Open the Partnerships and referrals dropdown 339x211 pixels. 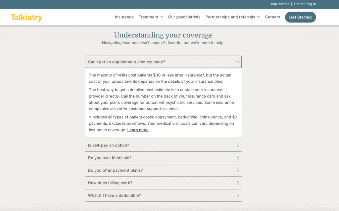pos(232,17)
